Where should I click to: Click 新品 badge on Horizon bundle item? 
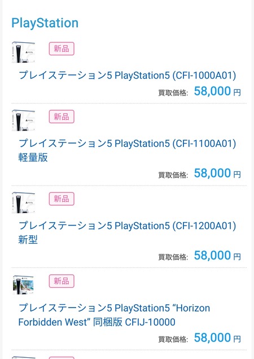(62, 281)
